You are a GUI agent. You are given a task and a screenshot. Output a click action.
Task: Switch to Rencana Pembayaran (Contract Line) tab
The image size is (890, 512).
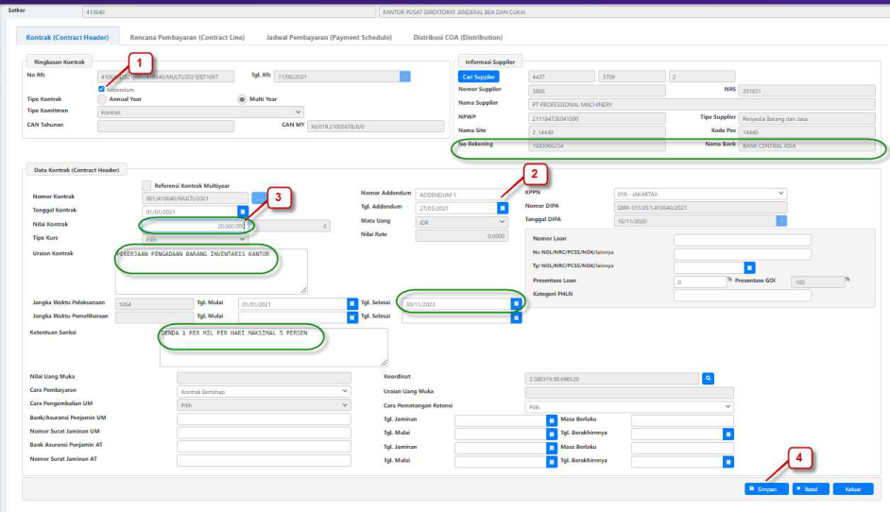[187, 37]
